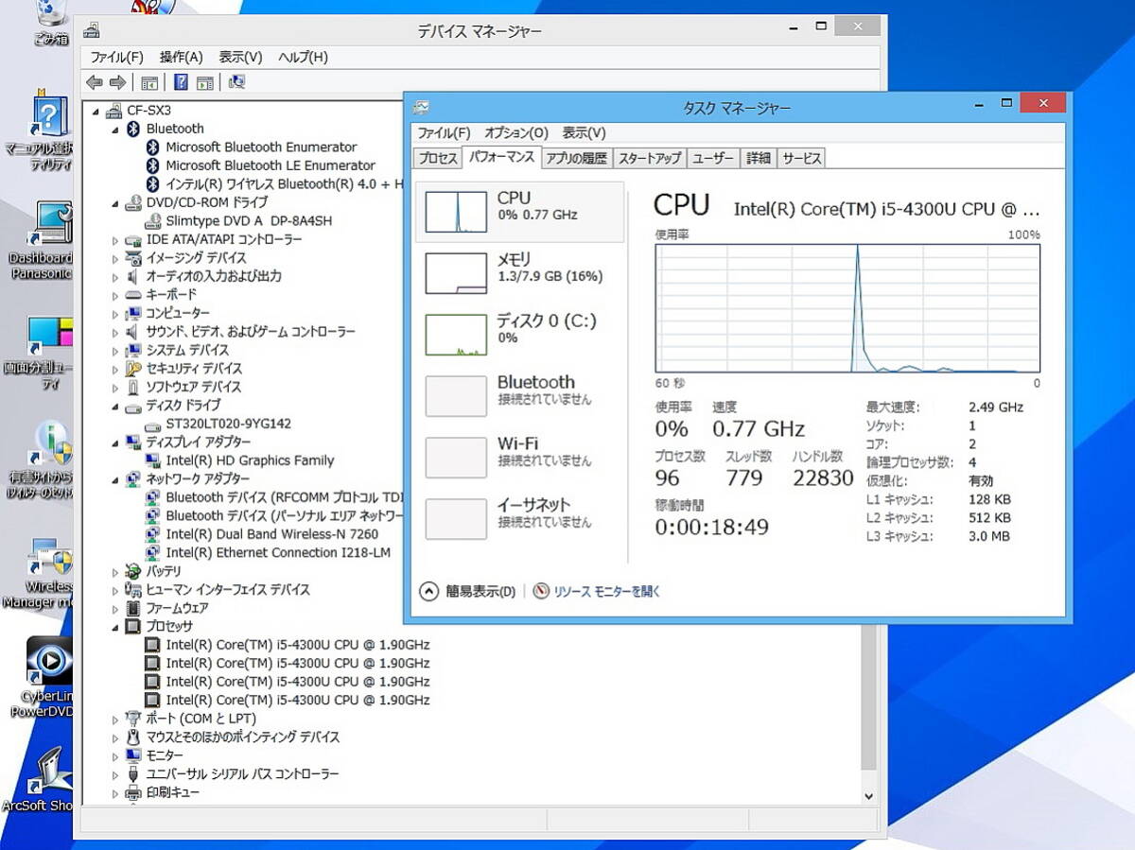Open Task Manager 表示(V) menu

coord(585,133)
